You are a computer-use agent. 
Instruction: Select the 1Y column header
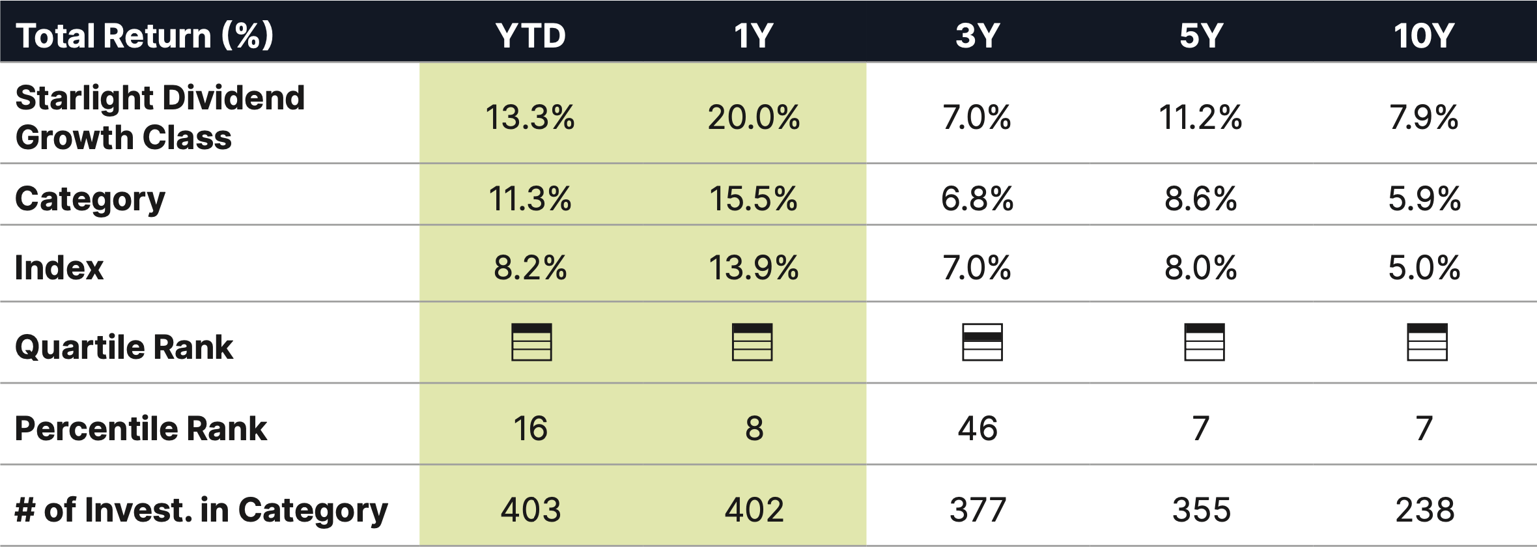click(x=754, y=35)
